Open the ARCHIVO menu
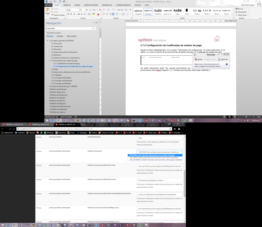262x227 pixels. tap(48, 5)
